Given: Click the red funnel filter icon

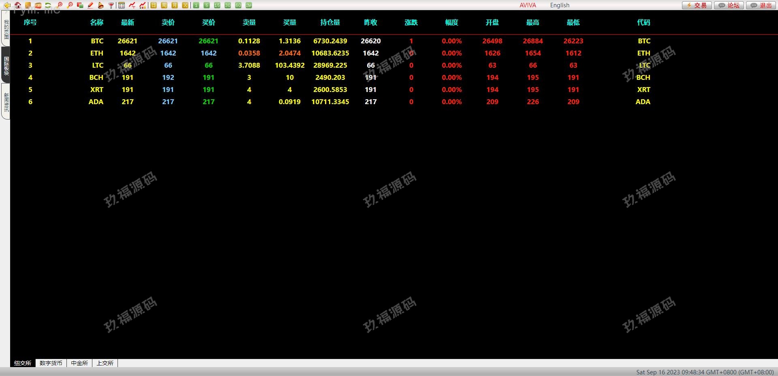Looking at the screenshot, I should click(111, 5).
